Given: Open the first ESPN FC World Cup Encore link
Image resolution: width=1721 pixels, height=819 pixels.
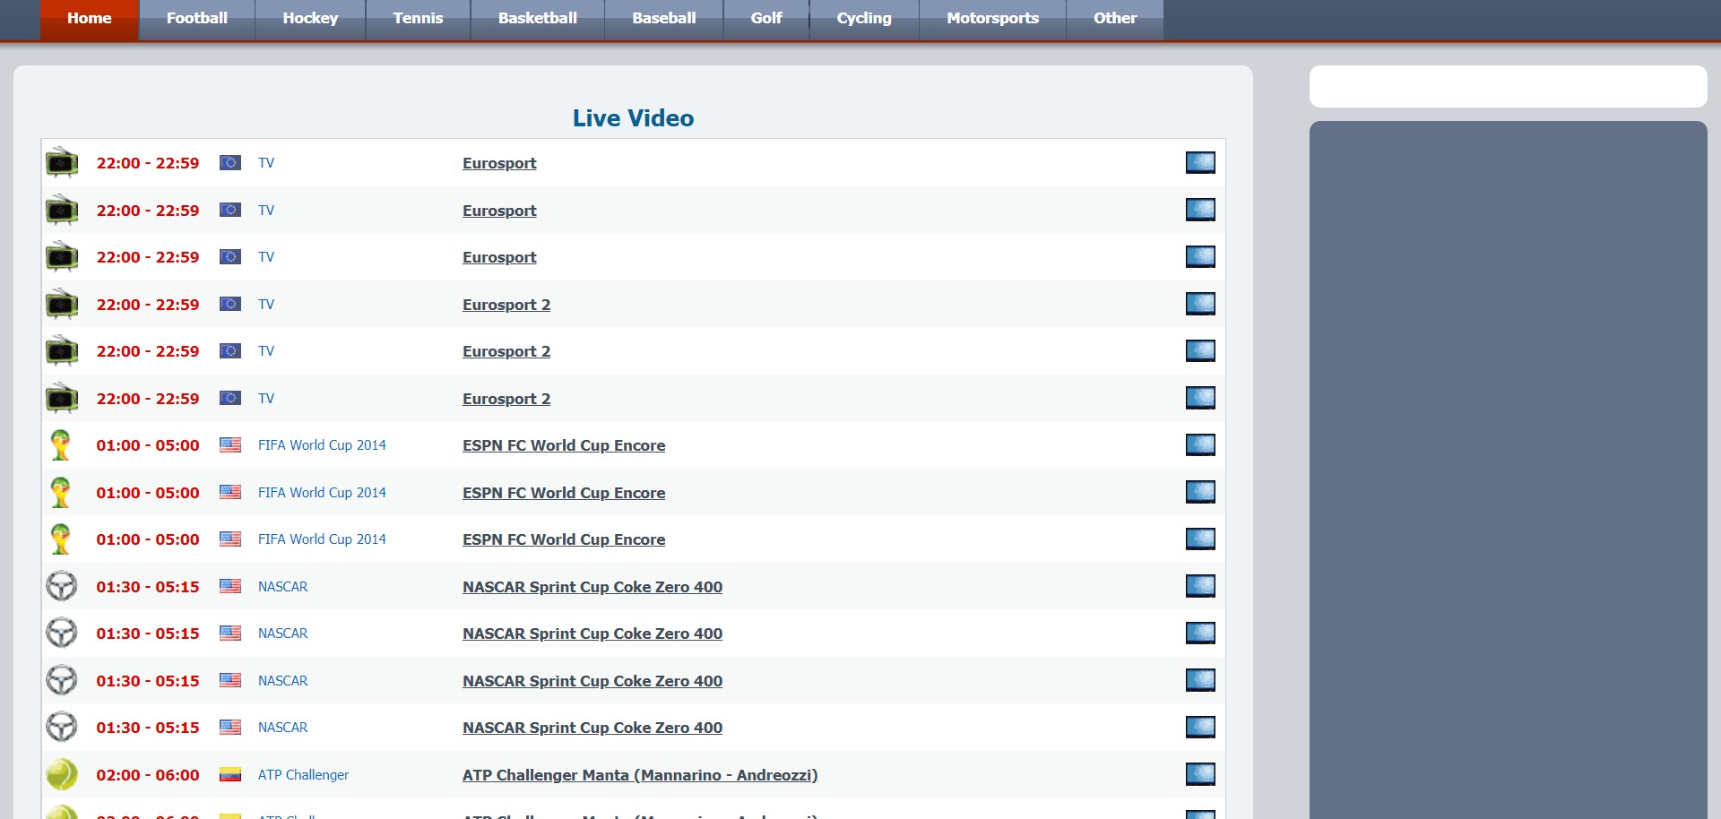Looking at the screenshot, I should [x=564, y=445].
